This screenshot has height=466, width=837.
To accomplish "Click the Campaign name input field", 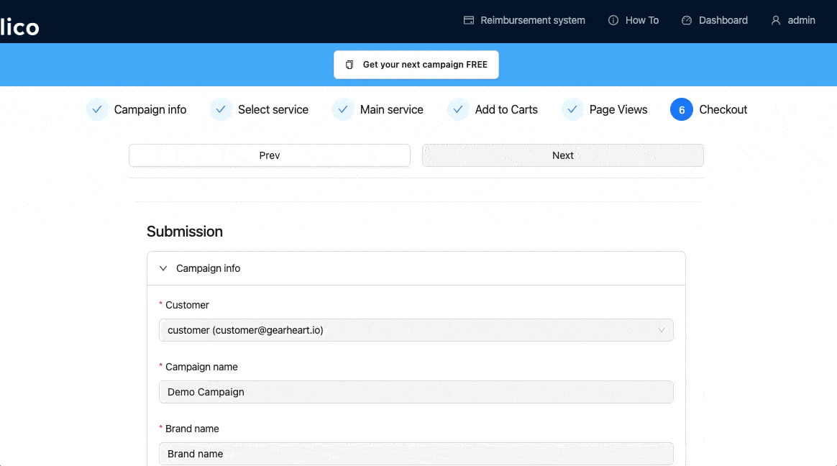I will (416, 393).
